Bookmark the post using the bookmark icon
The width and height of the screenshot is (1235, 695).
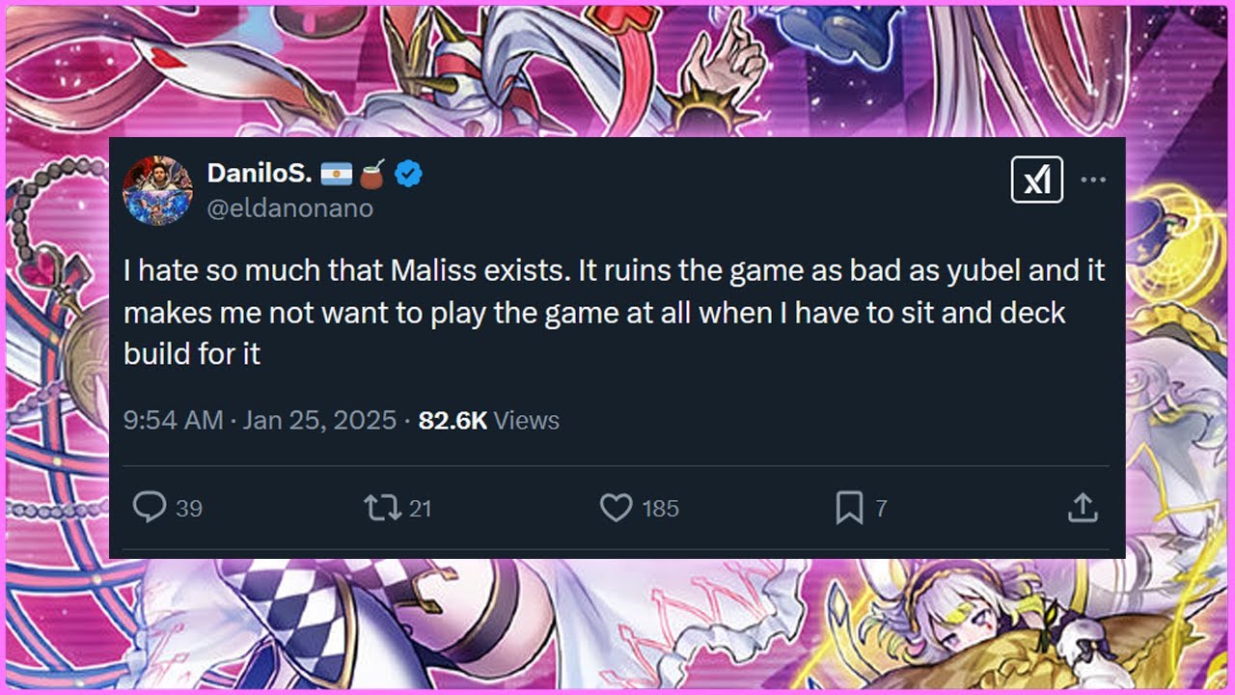(x=849, y=507)
